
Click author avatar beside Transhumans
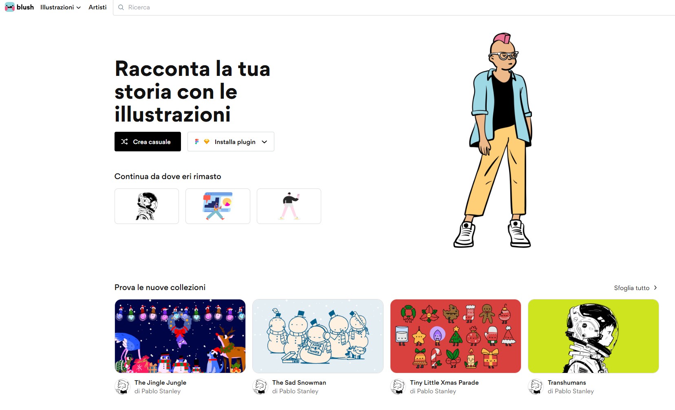536,387
